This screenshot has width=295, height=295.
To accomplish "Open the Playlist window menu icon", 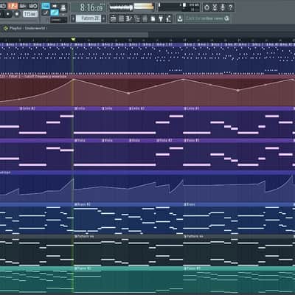I will [x=5, y=28].
